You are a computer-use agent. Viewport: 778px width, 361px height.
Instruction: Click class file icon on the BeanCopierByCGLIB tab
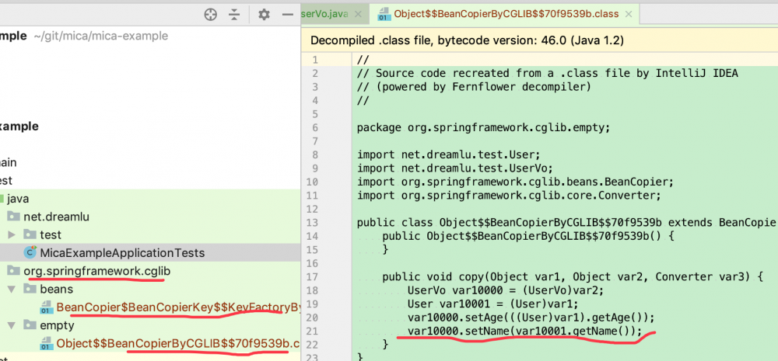click(x=384, y=14)
